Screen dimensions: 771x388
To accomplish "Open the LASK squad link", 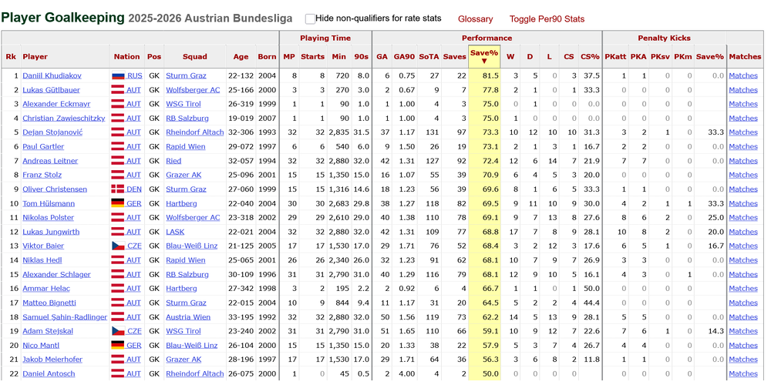I will tap(175, 232).
